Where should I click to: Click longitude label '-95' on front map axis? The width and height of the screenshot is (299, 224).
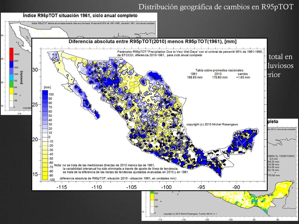coord(201,187)
